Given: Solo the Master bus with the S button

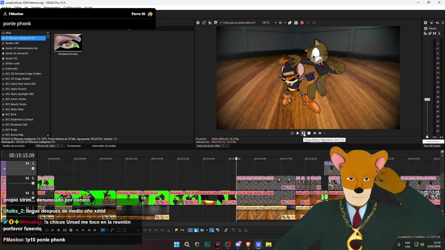Looking at the screenshot, I should click(x=439, y=34).
